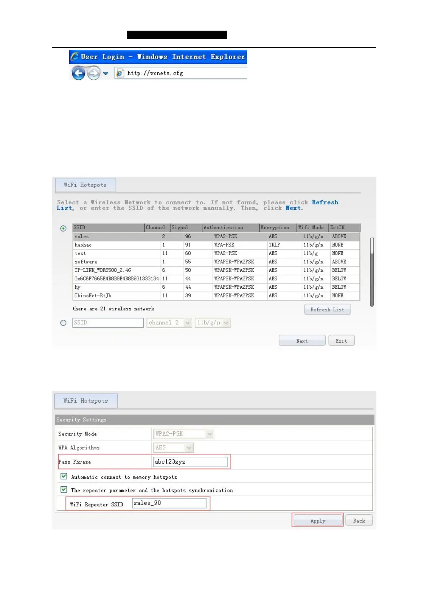Viewport: 429px width, 607px height.
Task: Click the WiFi Repeater SSID field
Action: [169, 503]
